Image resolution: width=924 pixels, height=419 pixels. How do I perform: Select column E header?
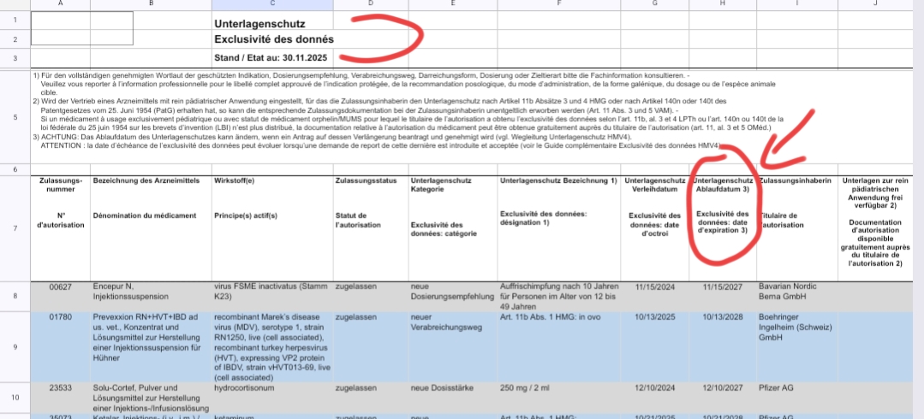[x=452, y=5]
